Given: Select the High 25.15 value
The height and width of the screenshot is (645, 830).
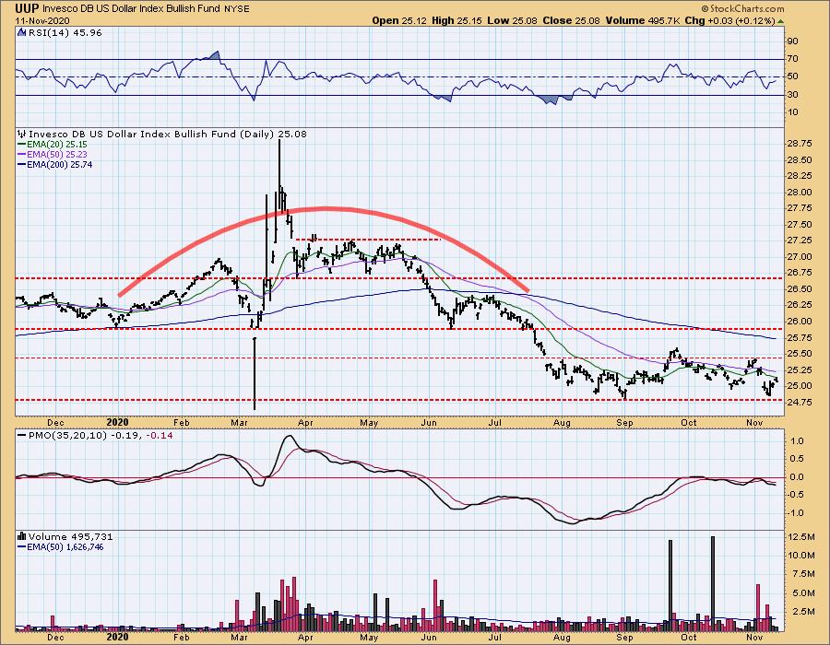Looking at the screenshot, I should tap(456, 20).
